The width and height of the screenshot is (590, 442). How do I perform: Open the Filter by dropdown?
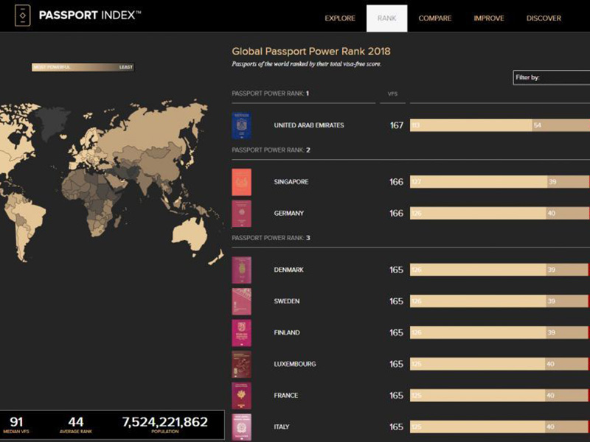[x=551, y=77]
